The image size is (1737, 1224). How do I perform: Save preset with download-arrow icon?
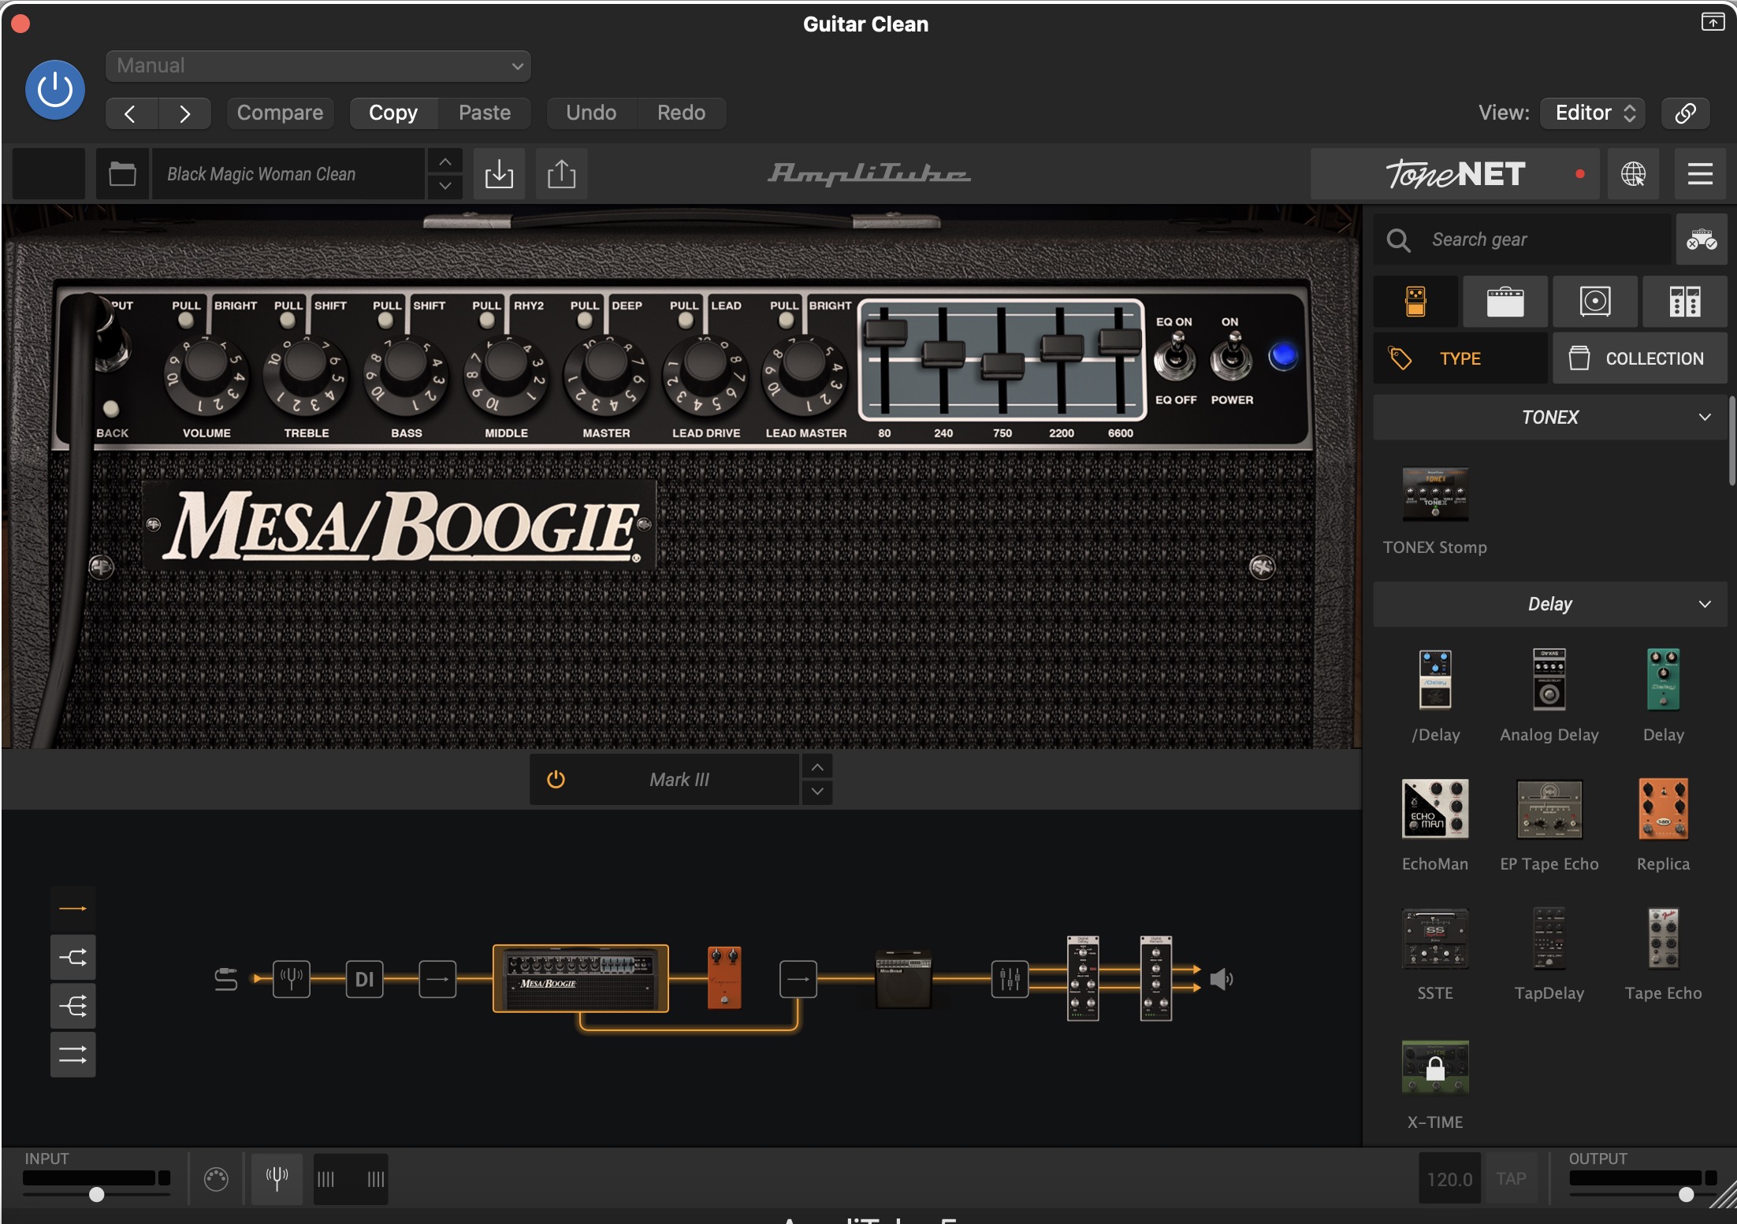(499, 174)
